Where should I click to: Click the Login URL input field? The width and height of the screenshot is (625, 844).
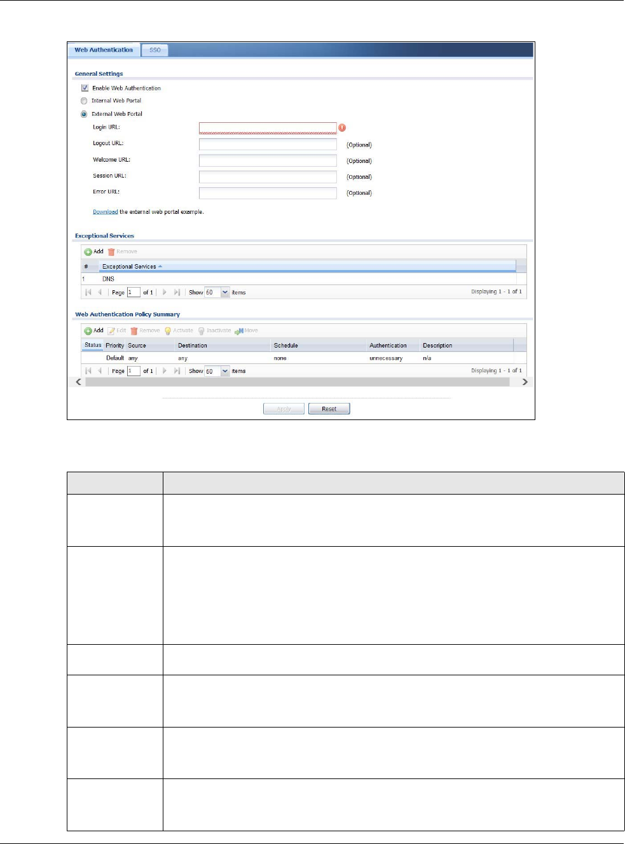pyautogui.click(x=268, y=128)
